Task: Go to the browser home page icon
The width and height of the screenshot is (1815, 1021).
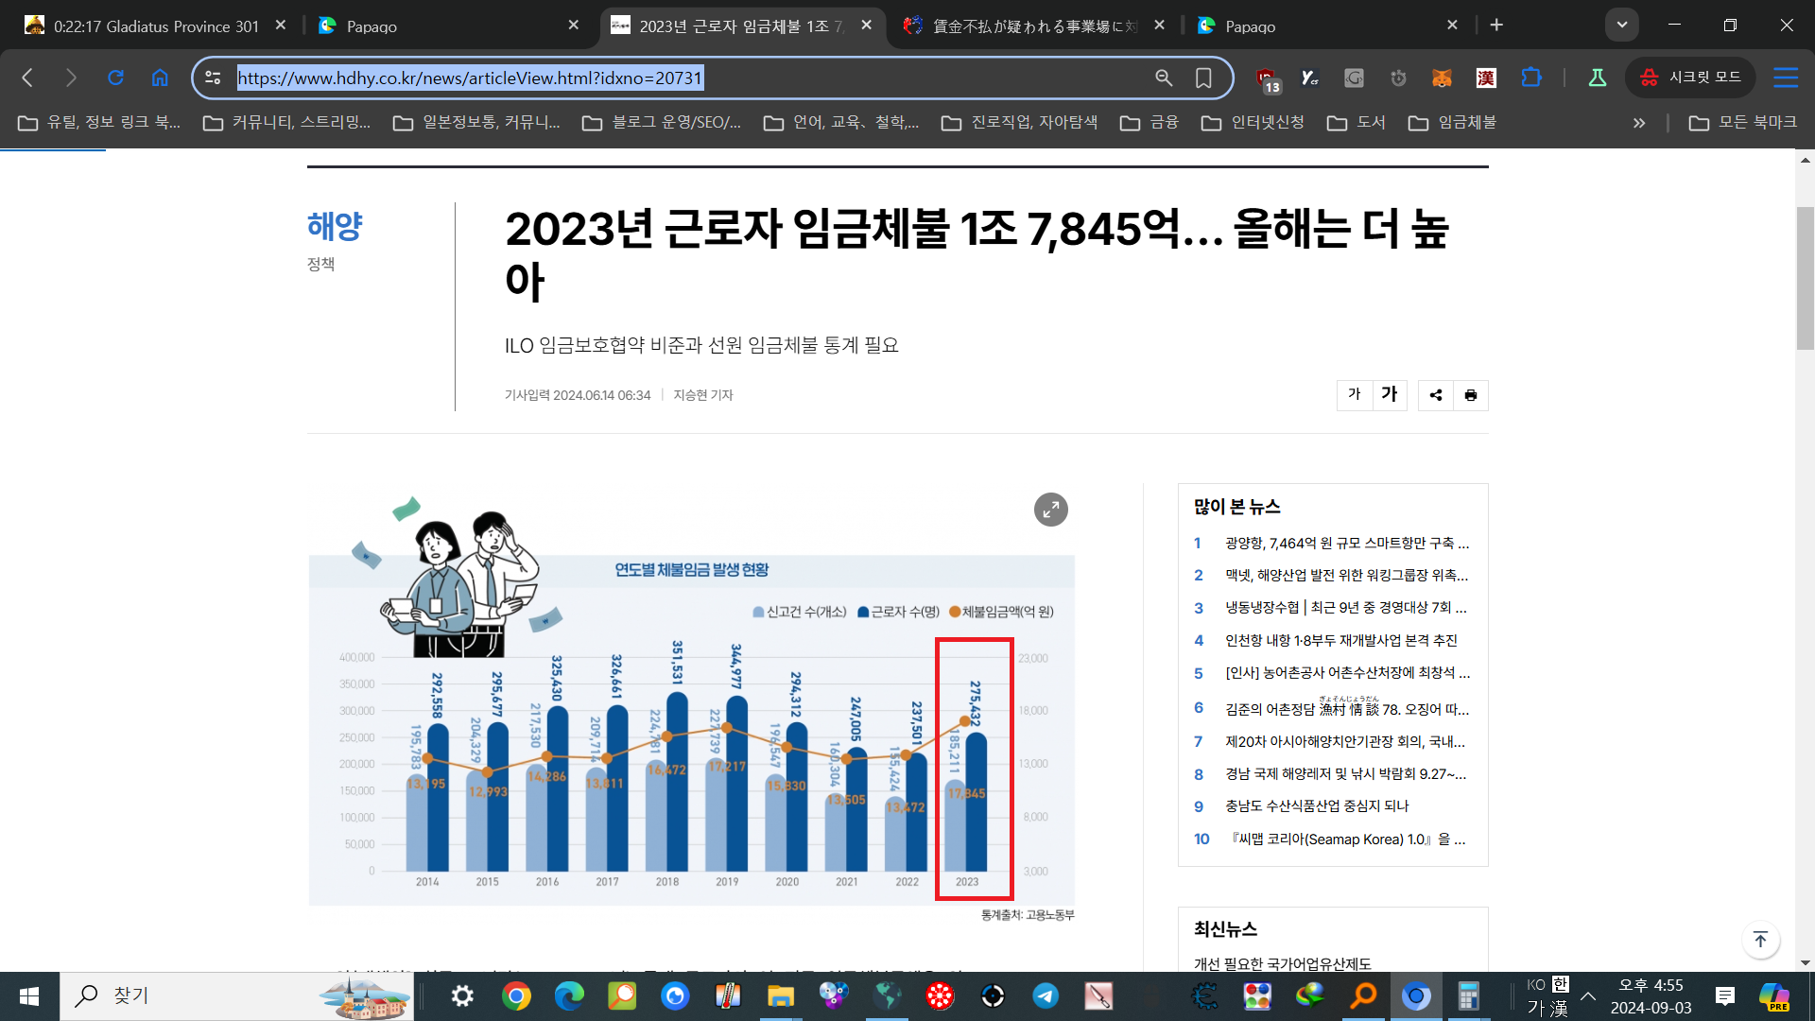Action: (x=160, y=78)
